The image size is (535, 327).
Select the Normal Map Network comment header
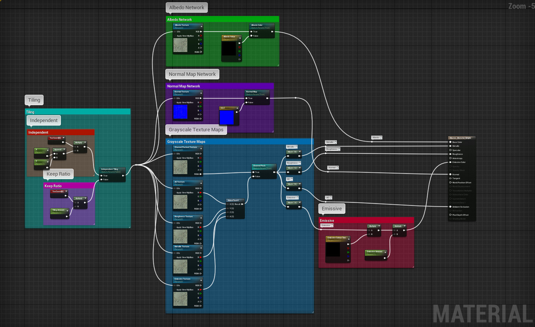[220, 86]
